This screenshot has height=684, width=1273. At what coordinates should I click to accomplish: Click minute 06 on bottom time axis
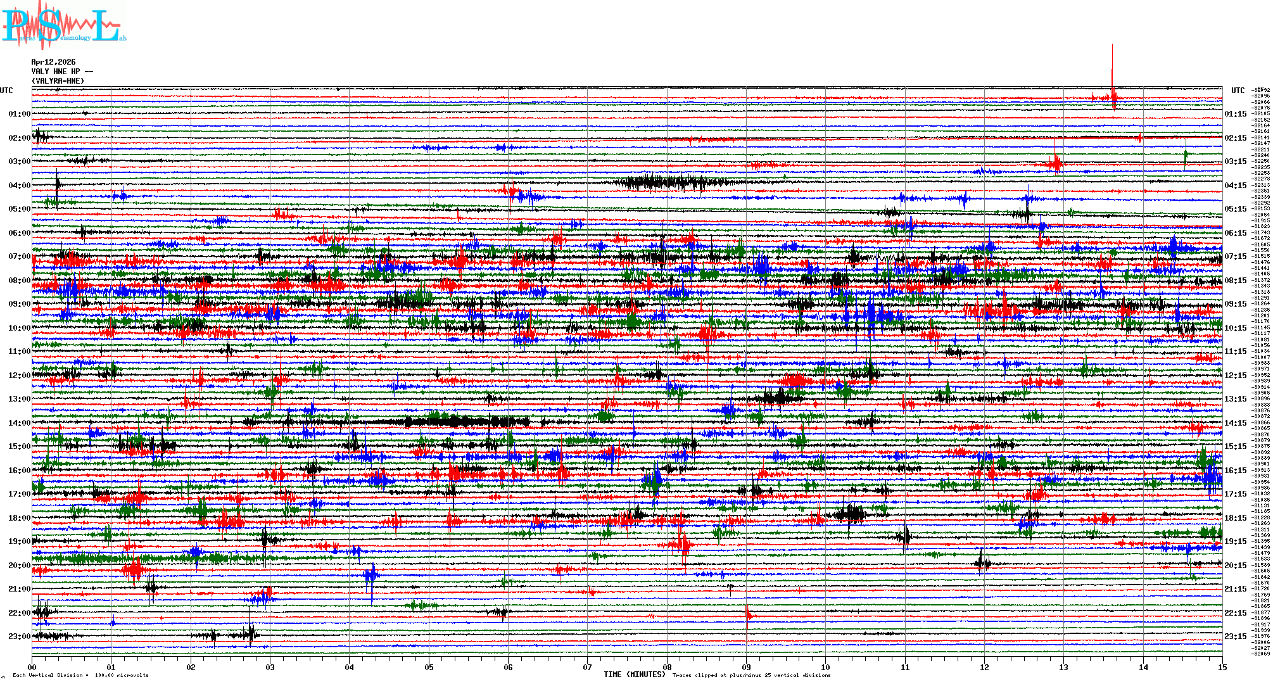[x=508, y=667]
